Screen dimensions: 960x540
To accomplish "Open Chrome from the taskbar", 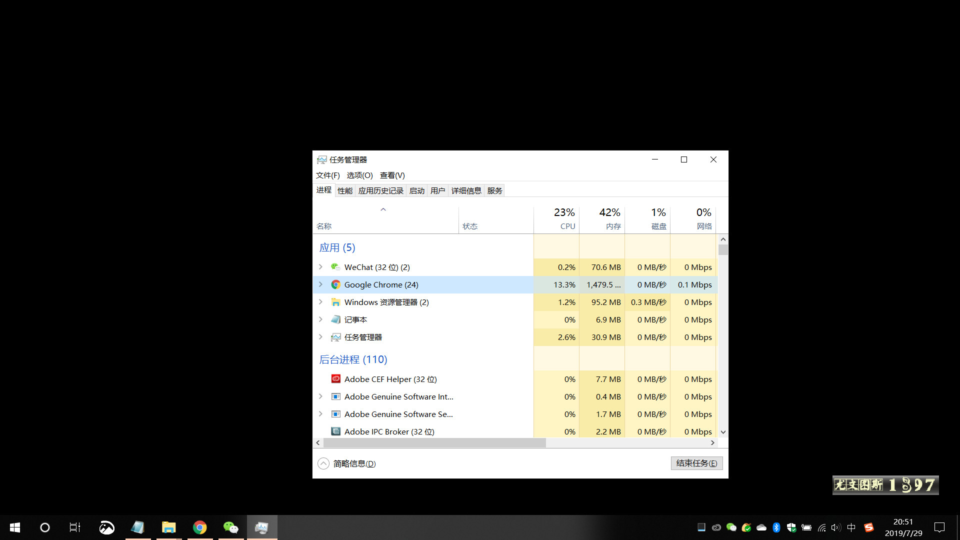I will pyautogui.click(x=200, y=527).
